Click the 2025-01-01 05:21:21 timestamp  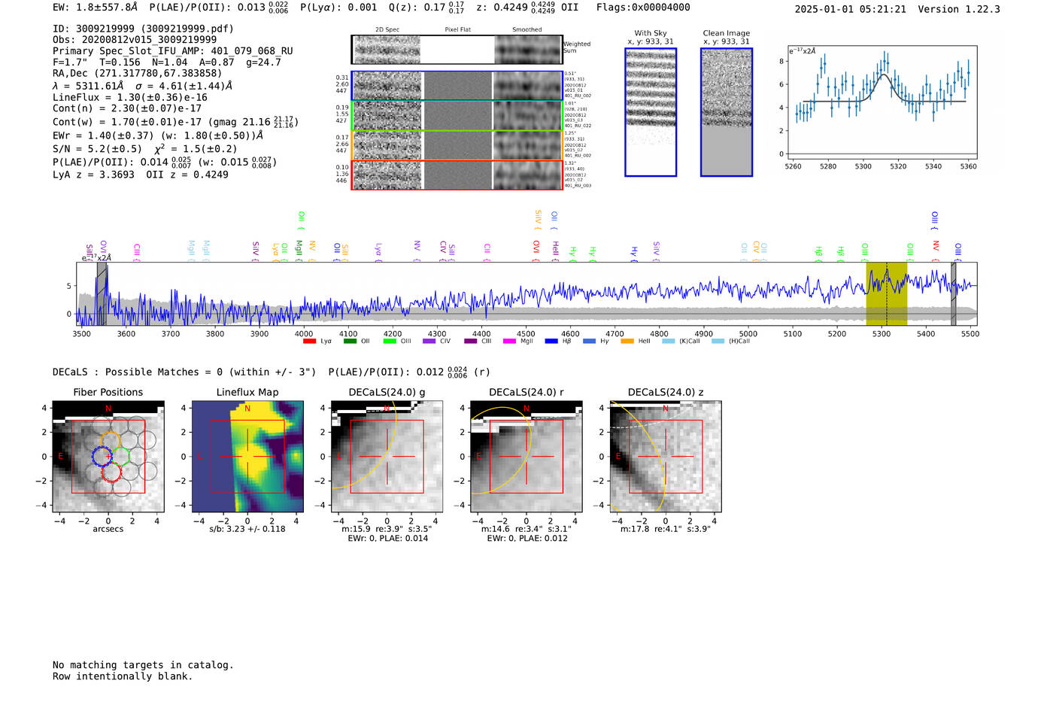click(x=851, y=9)
